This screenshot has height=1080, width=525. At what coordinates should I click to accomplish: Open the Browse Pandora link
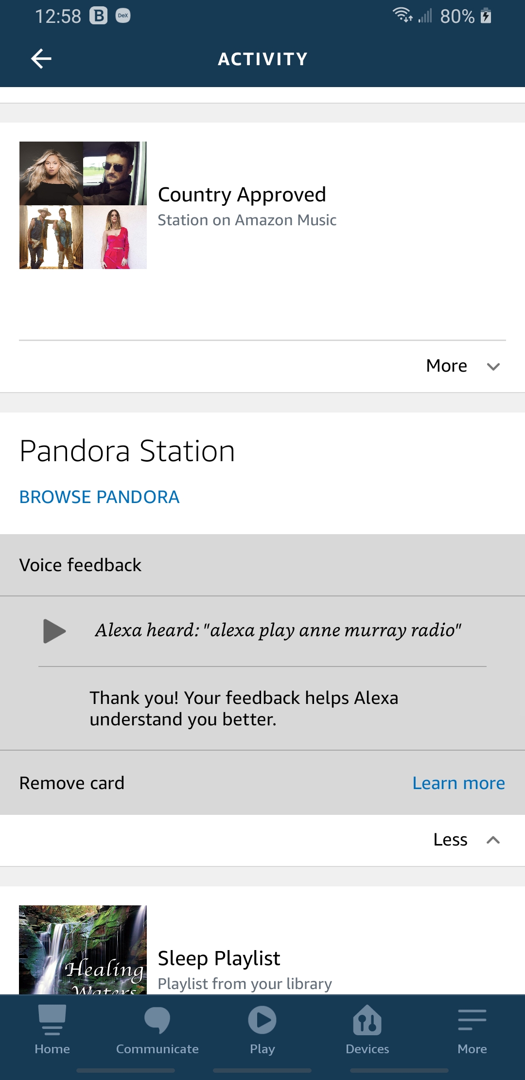click(x=100, y=497)
